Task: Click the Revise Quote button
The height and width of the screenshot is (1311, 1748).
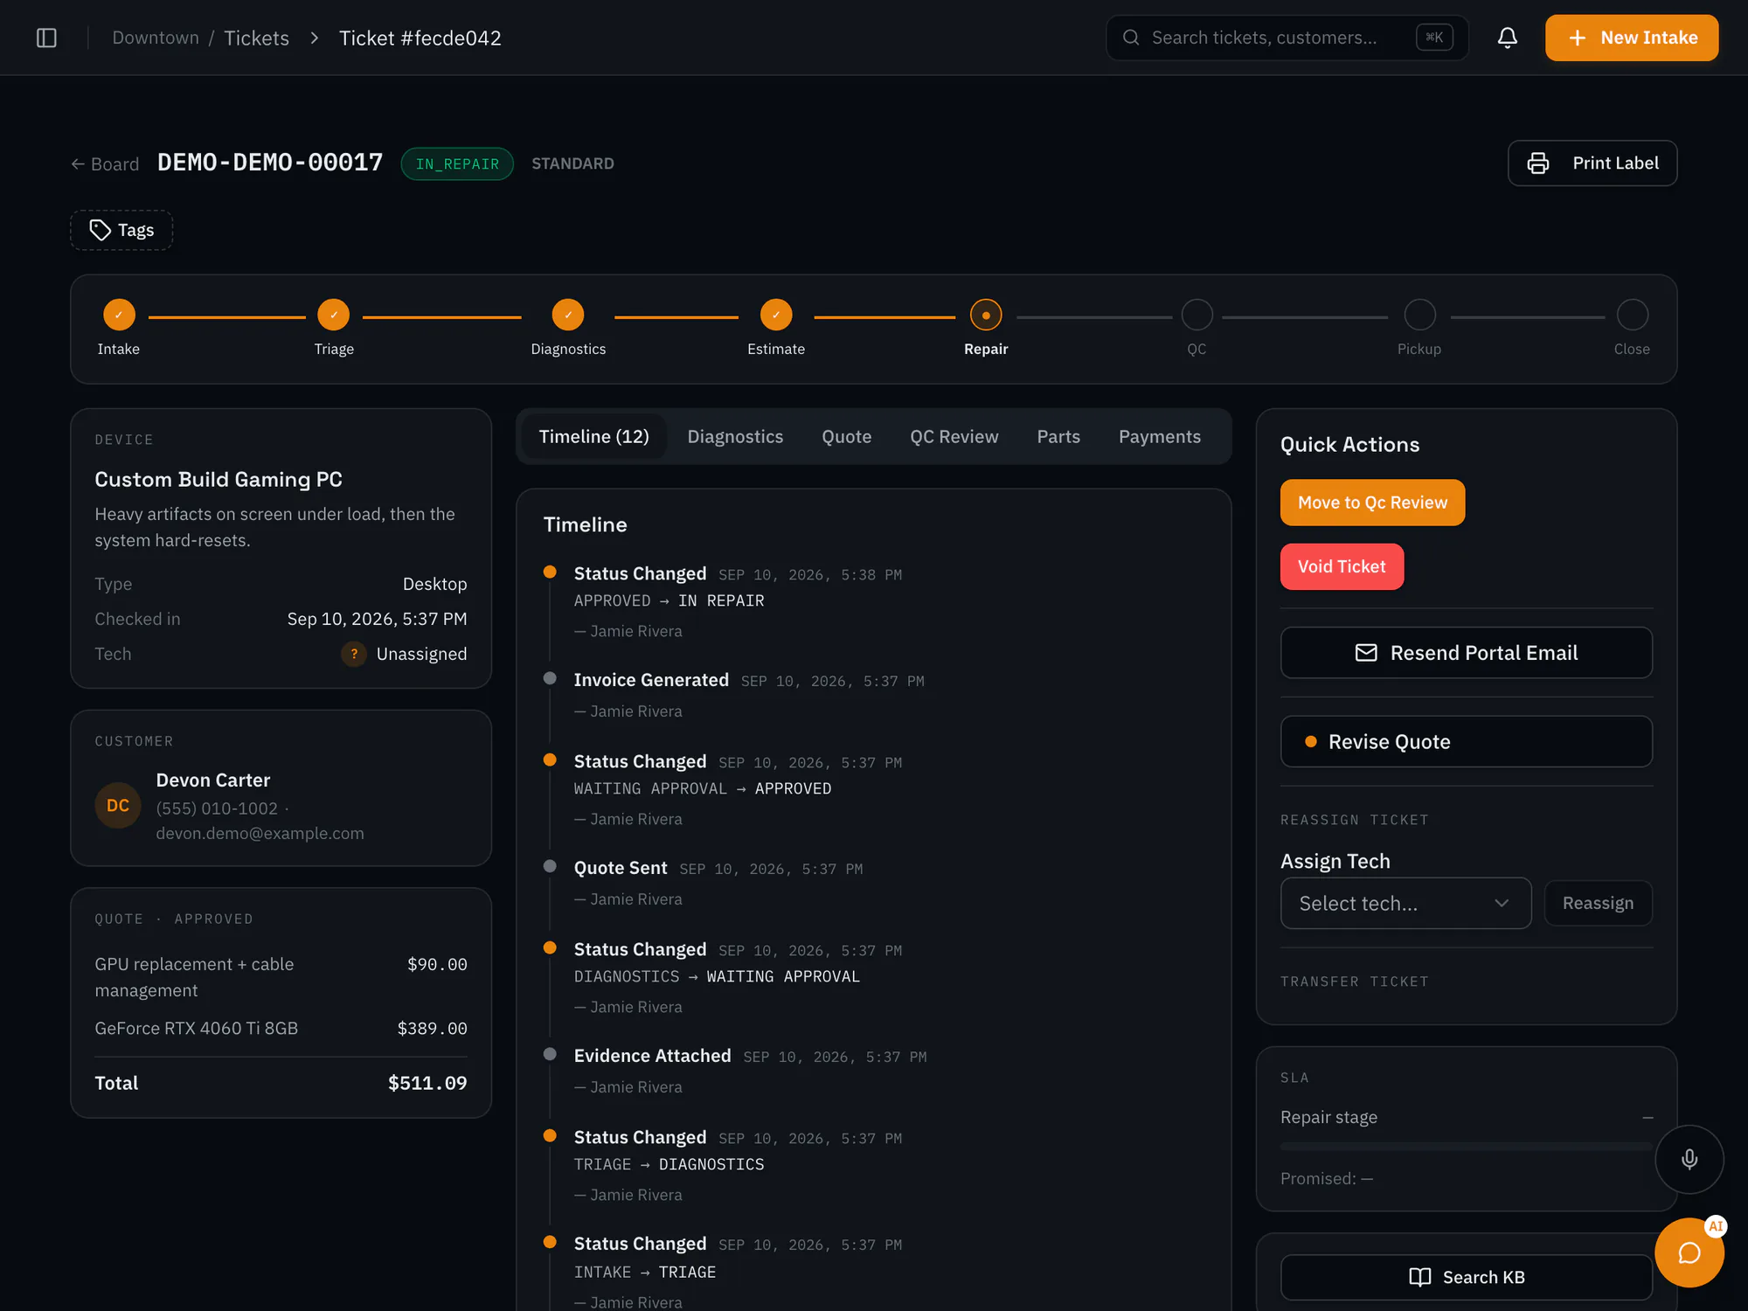Action: (1466, 741)
